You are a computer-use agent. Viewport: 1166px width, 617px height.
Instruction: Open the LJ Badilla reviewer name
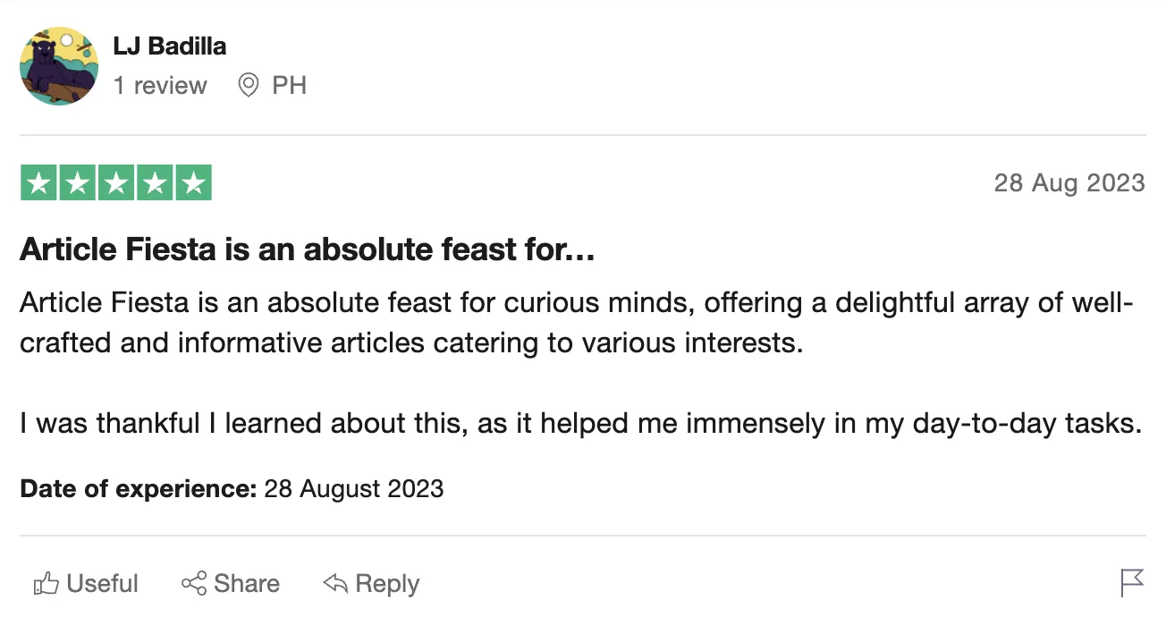(170, 46)
